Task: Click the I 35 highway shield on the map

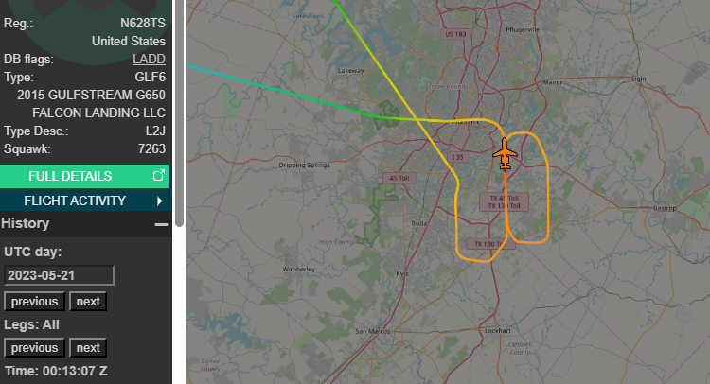Action: pyautogui.click(x=458, y=157)
